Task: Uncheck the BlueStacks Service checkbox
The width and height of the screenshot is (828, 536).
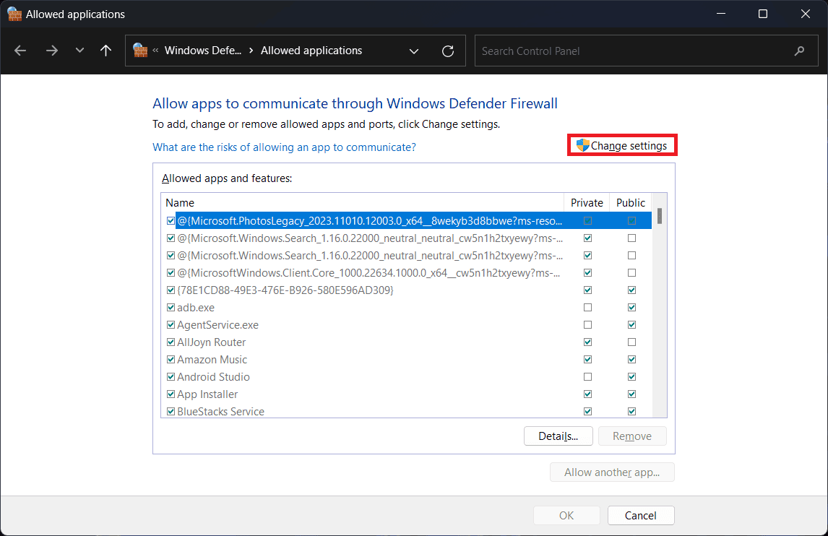Action: [171, 411]
